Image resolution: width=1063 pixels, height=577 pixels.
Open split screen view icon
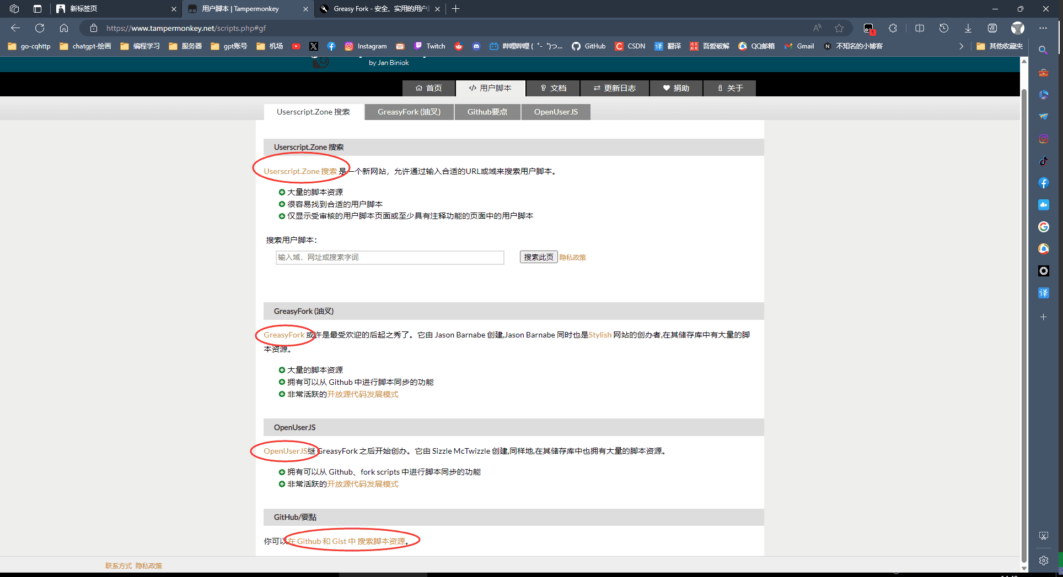click(920, 28)
